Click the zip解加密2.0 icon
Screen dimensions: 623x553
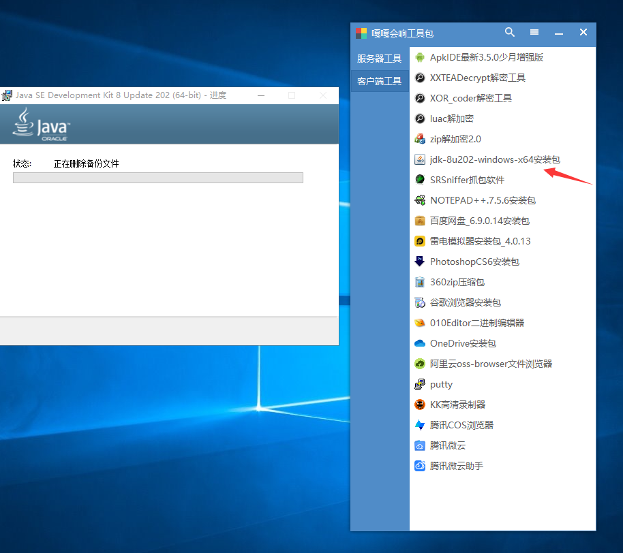[x=420, y=139]
